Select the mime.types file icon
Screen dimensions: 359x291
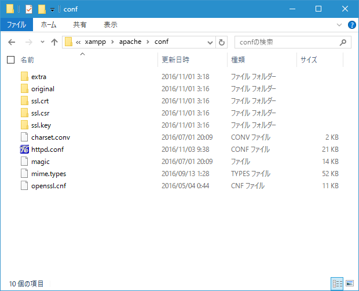(24, 173)
